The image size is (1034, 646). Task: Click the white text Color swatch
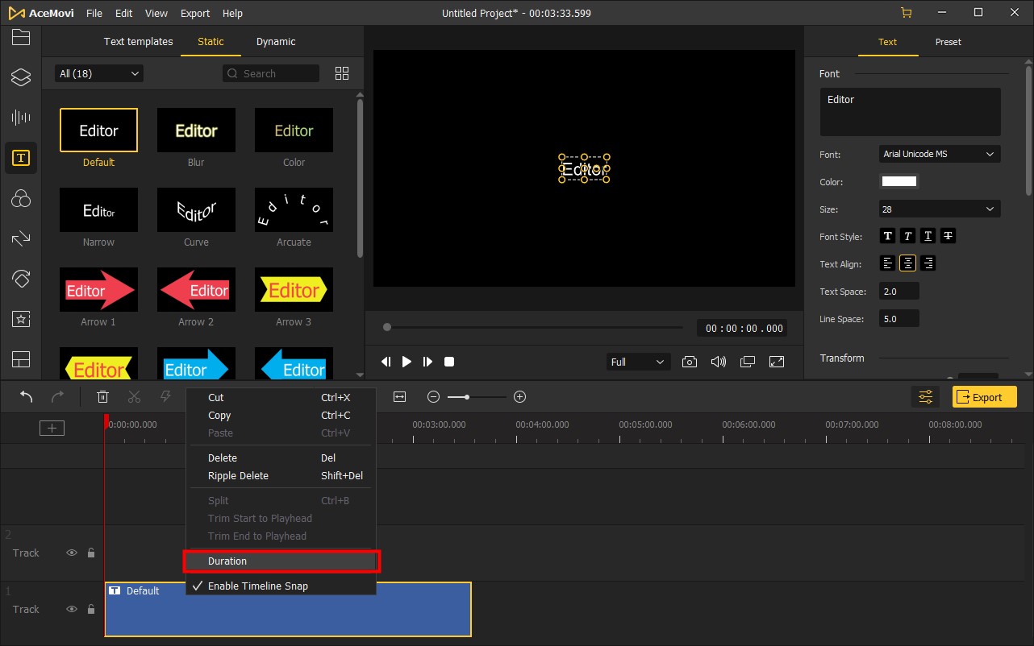(898, 181)
